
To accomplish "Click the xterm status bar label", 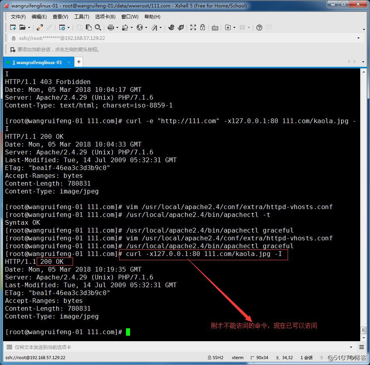I will [x=237, y=358].
